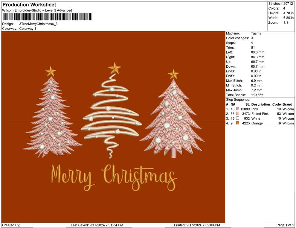Select the design name 3TreeMerryChristmas6_8
The width and height of the screenshot is (296, 228).
[x=38, y=24]
